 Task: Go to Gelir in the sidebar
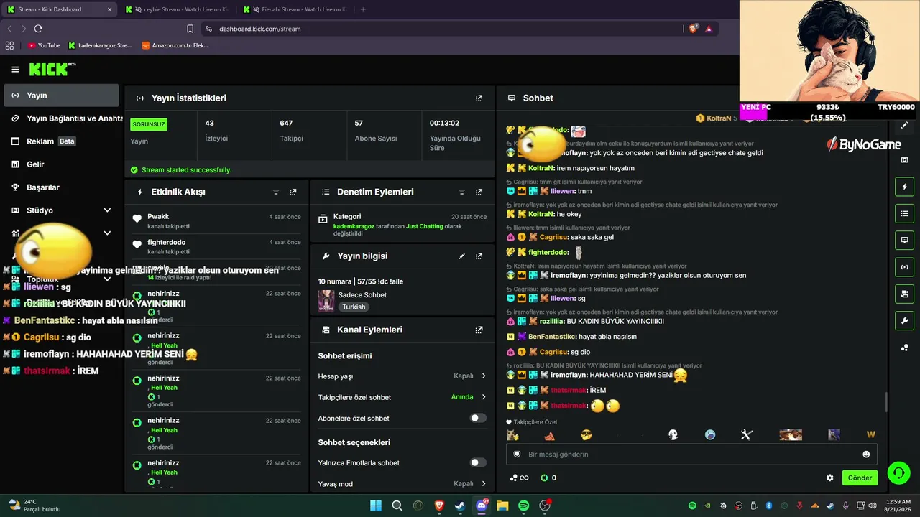[61, 164]
